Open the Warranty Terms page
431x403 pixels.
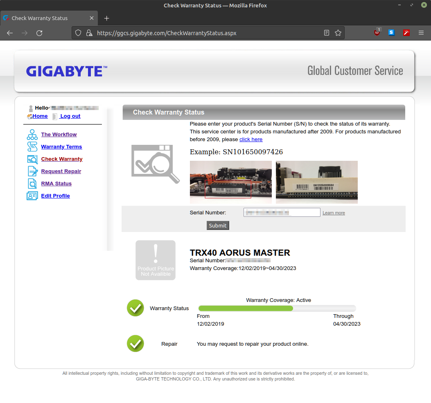[x=61, y=147]
